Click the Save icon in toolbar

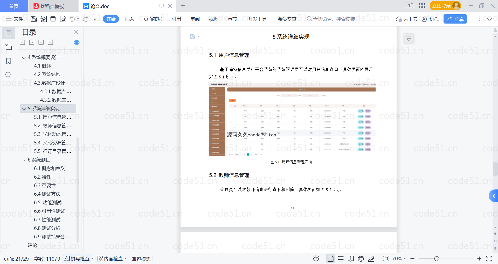pos(34,19)
